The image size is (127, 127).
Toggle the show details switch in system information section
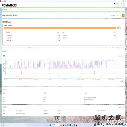point(123,107)
